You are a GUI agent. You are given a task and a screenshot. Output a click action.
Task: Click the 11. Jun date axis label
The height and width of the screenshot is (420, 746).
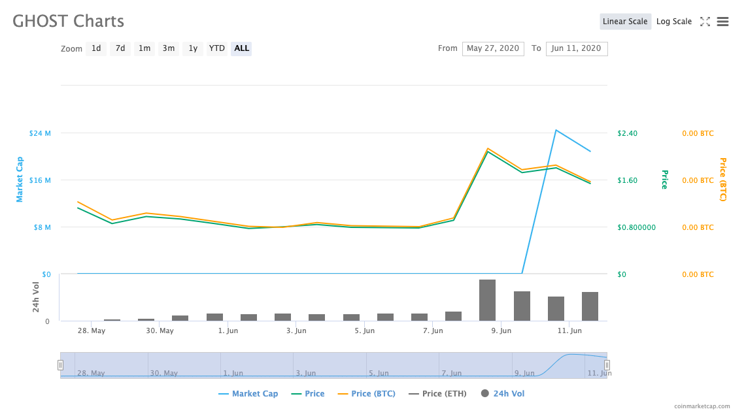point(569,331)
